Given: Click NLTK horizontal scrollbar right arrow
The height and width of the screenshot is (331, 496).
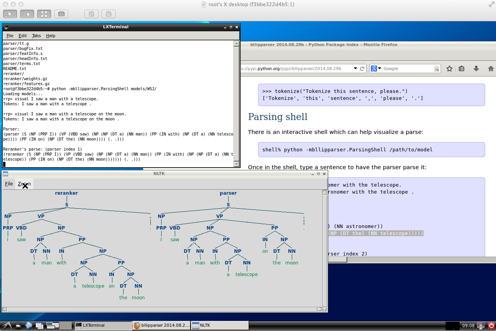Looking at the screenshot, I should point(320,309).
